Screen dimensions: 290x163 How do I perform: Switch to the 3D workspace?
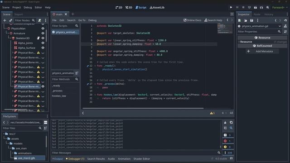point(129,7)
